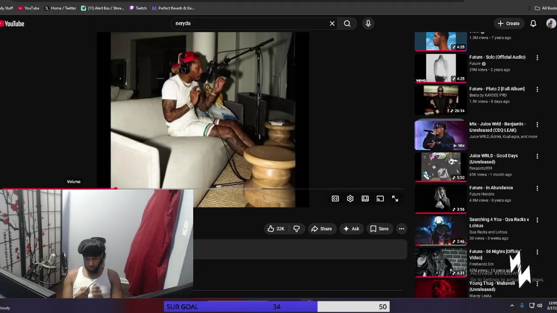557x313 pixels.
Task: Open the Twitch bookmark
Action: (x=138, y=8)
